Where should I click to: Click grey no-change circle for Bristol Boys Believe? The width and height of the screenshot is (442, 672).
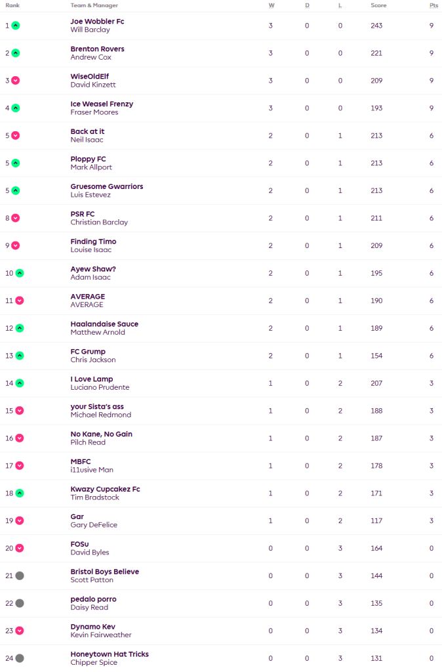(x=20, y=576)
